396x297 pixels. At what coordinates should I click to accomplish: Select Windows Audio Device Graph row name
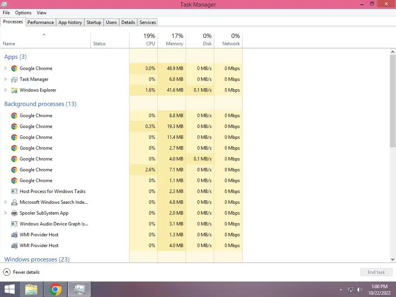(54, 224)
